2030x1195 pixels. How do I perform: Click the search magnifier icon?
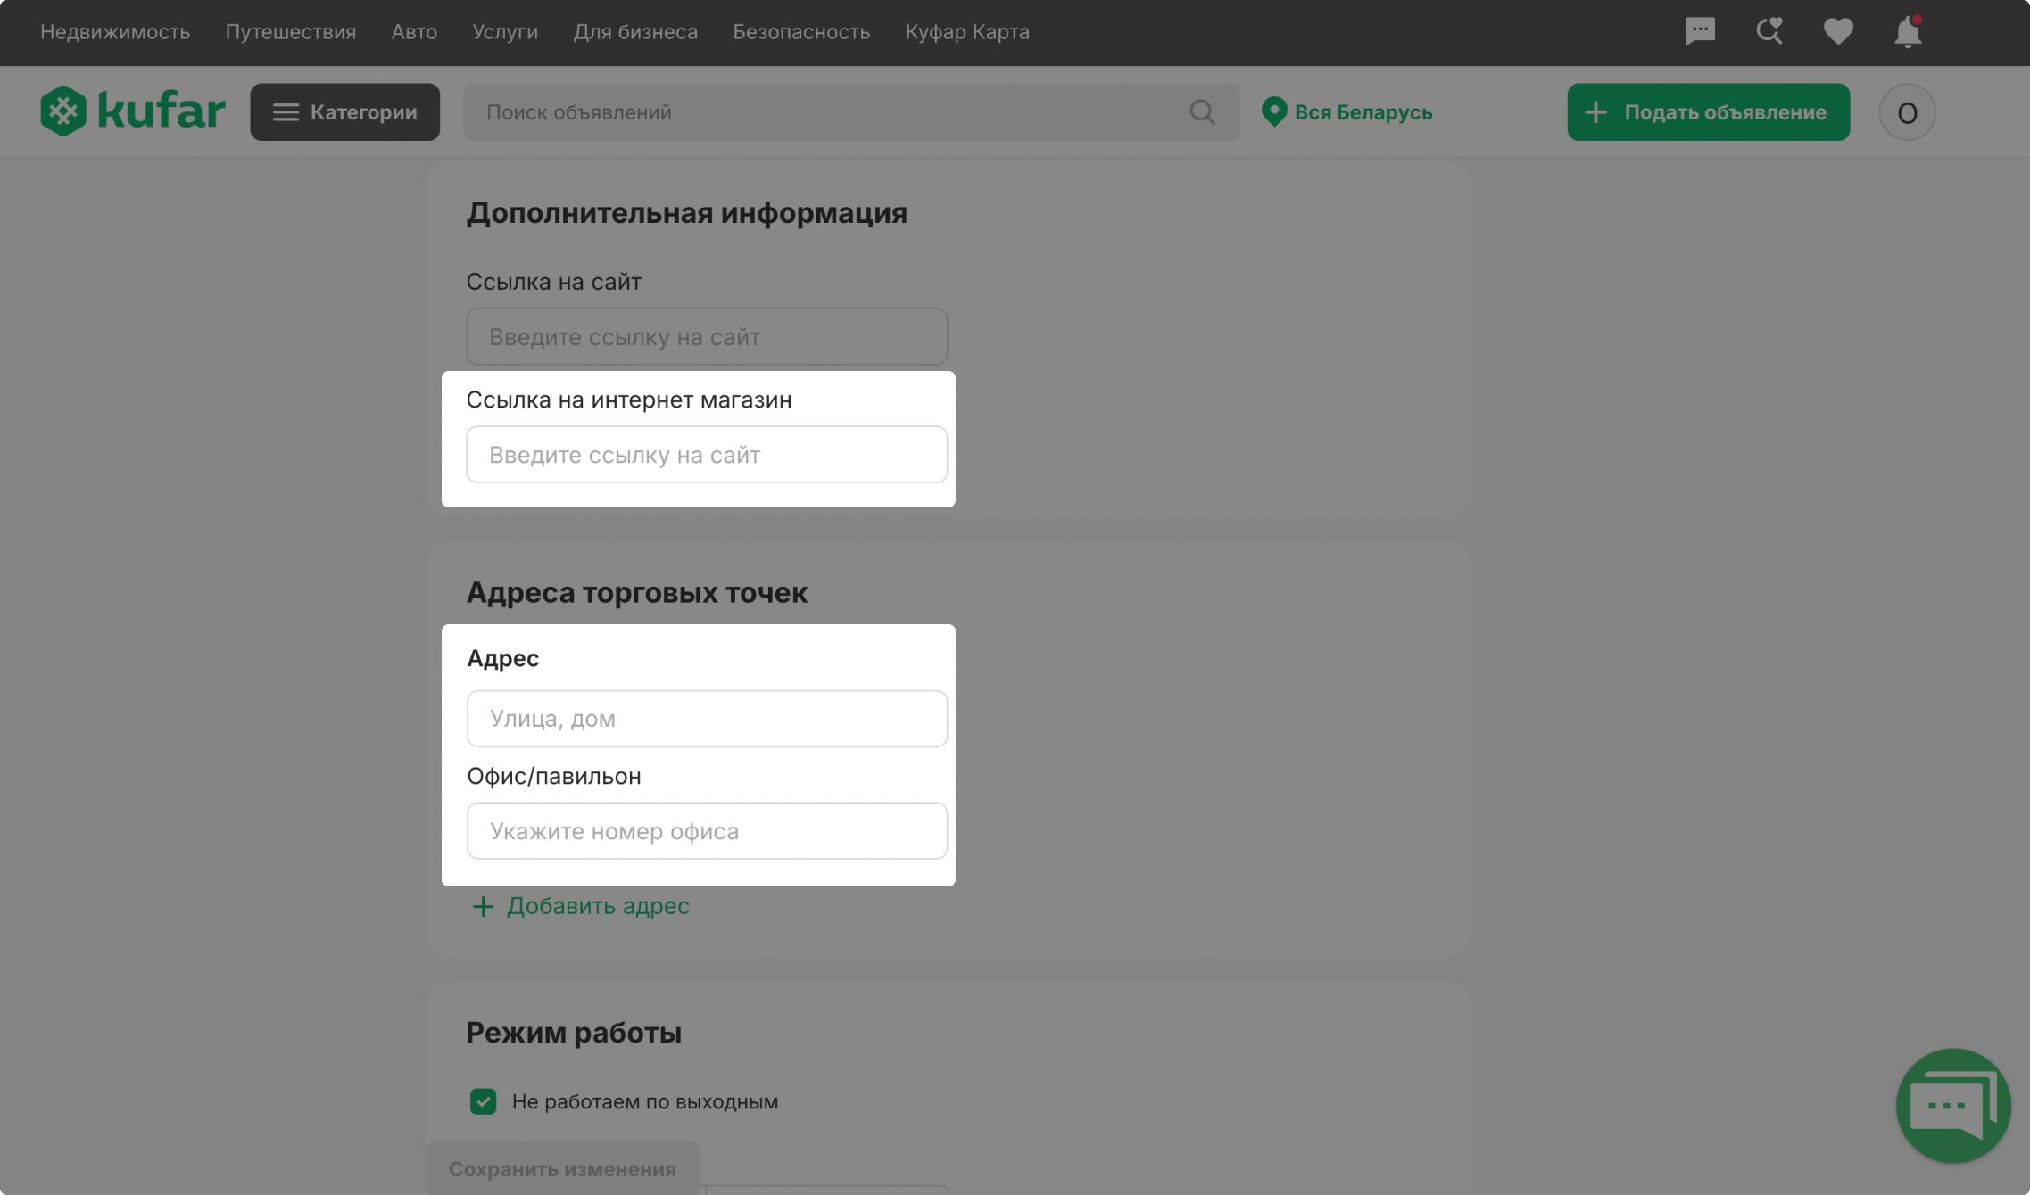pyautogui.click(x=1202, y=112)
